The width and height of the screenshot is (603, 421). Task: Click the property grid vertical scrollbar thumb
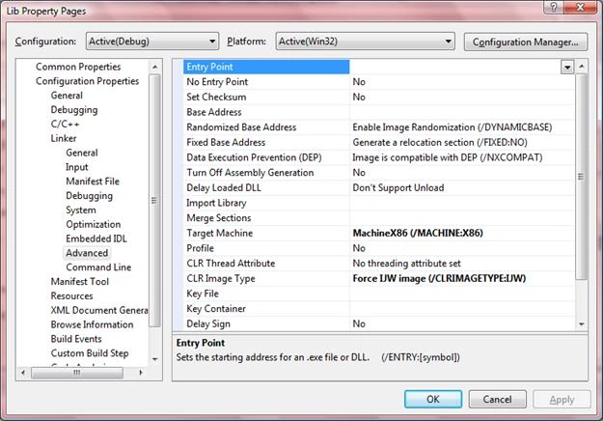pos(582,177)
